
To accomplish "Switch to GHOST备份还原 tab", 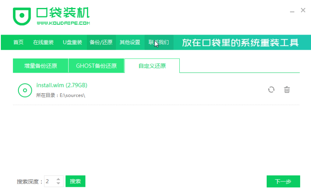I will pyautogui.click(x=97, y=66).
